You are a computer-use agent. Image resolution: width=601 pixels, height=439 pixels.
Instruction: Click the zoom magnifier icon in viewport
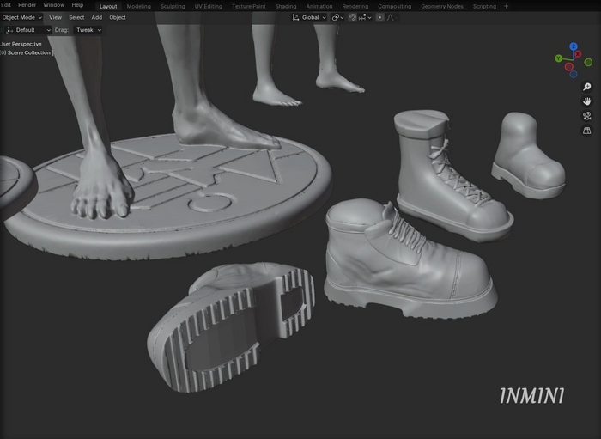tap(587, 87)
